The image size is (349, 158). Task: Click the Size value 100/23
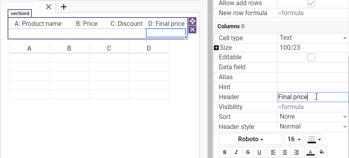[x=313, y=47]
